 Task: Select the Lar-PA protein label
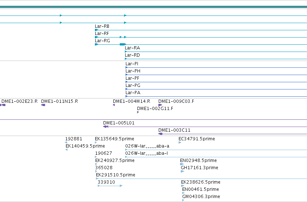pos(133,93)
